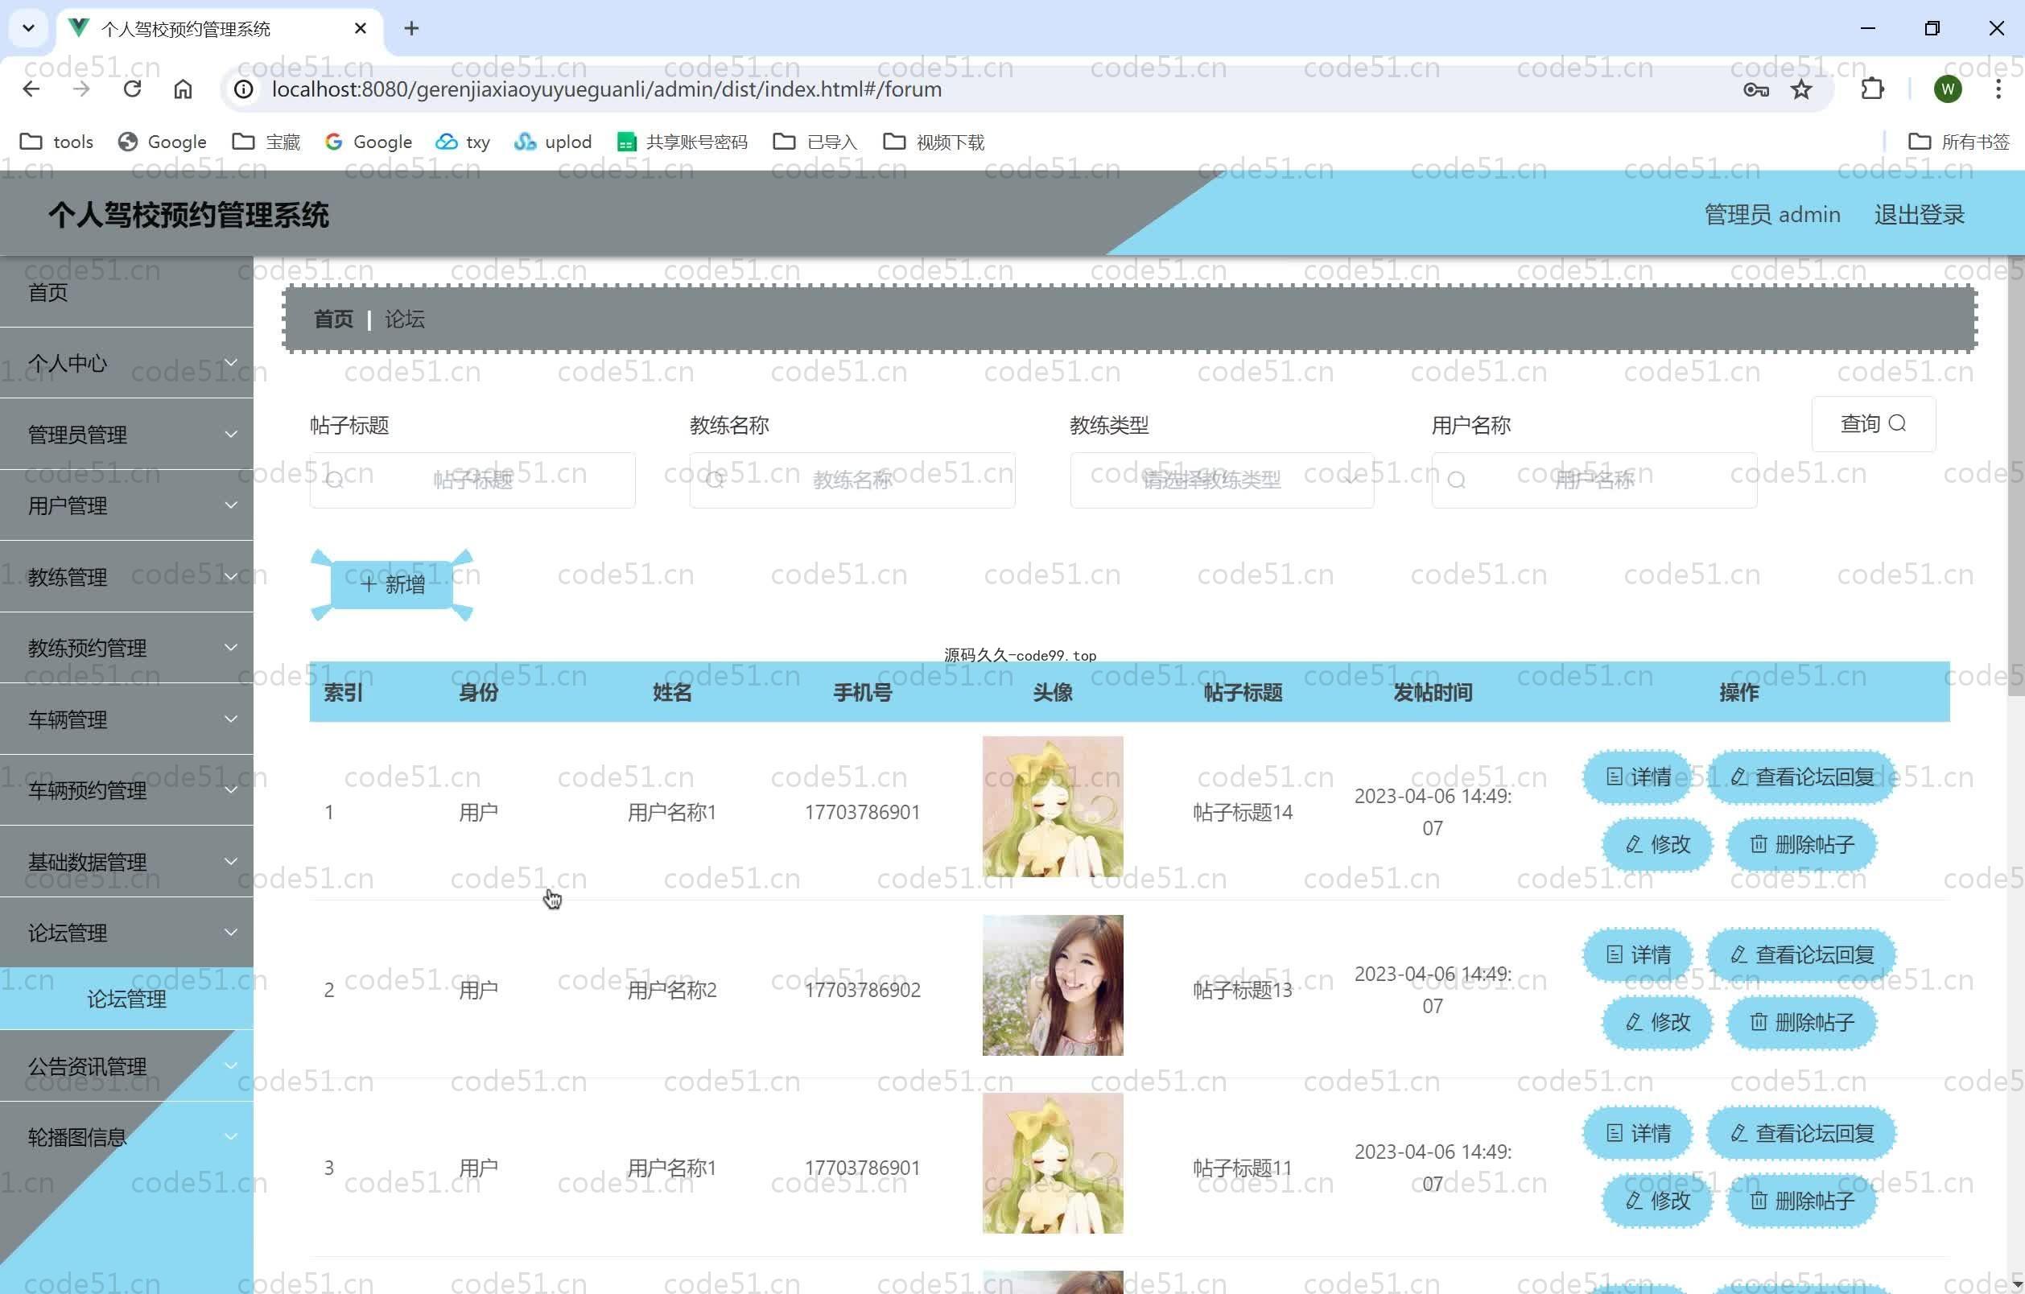This screenshot has width=2025, height=1294.
Task: Bookmark this page with the star icon
Action: 1800,89
